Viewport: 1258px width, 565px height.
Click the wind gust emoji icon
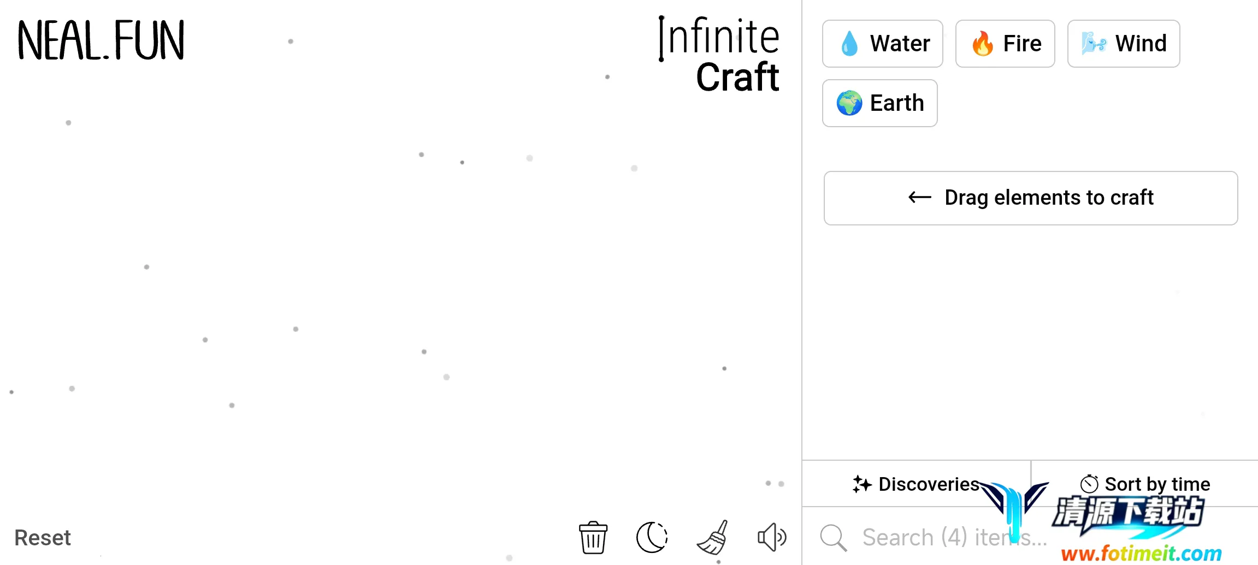pos(1094,44)
